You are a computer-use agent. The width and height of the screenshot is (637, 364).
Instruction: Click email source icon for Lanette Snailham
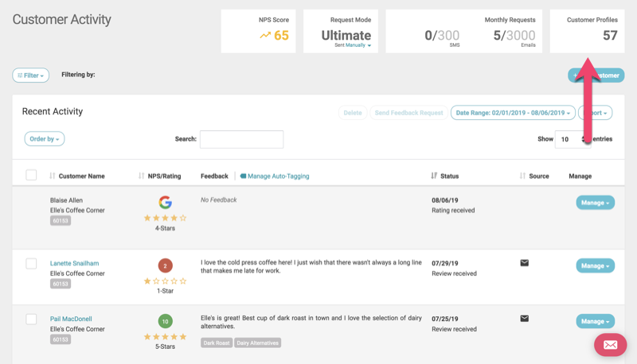click(x=524, y=263)
